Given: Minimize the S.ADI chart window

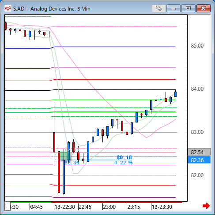Looking at the screenshot, I should click(174, 8).
